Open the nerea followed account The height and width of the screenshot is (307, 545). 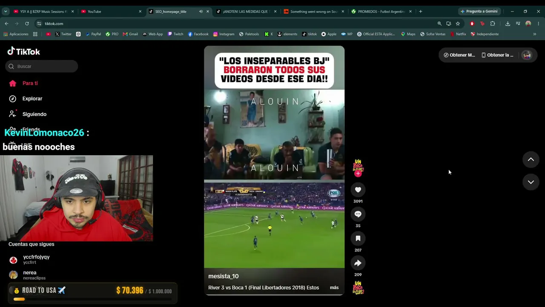point(28,275)
